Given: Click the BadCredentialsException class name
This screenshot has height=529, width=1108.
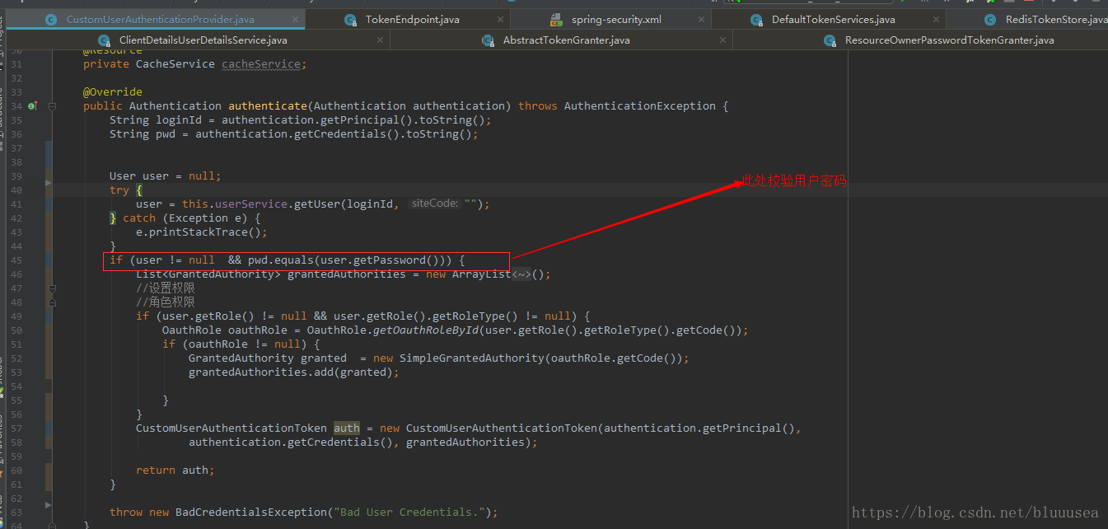Looking at the screenshot, I should click(251, 513).
